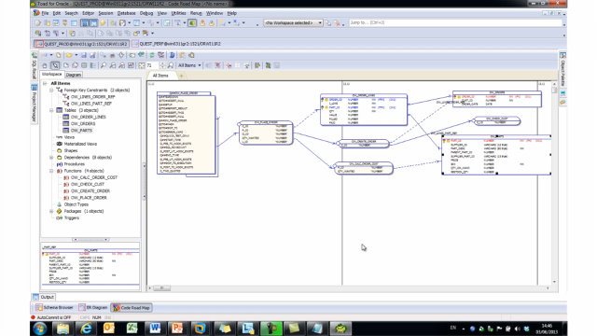This screenshot has width=597, height=336.
Task: Click the Packages node icon in tree
Action: pos(59,211)
